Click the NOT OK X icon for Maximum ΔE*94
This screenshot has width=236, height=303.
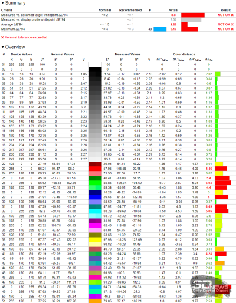(x=232, y=29)
